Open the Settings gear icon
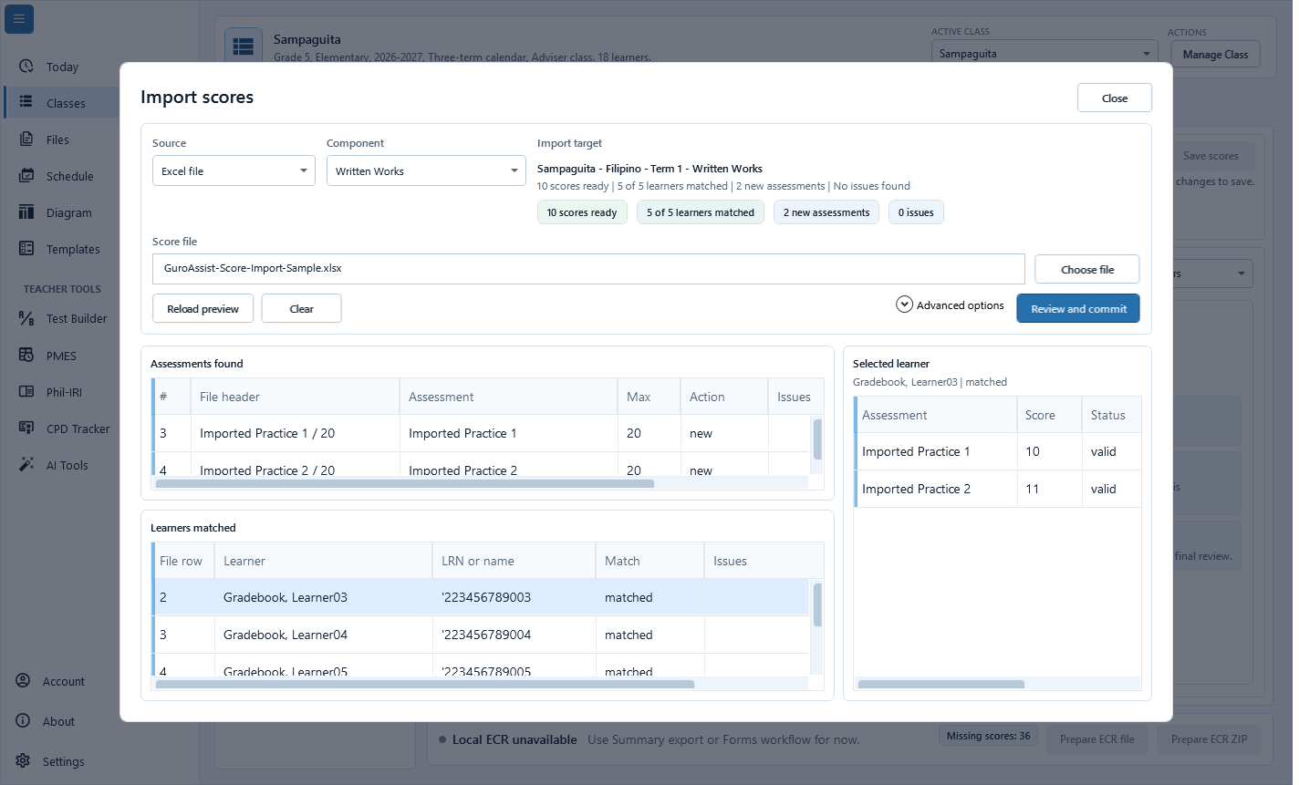Screen dimensions: 1299x785 point(23,761)
